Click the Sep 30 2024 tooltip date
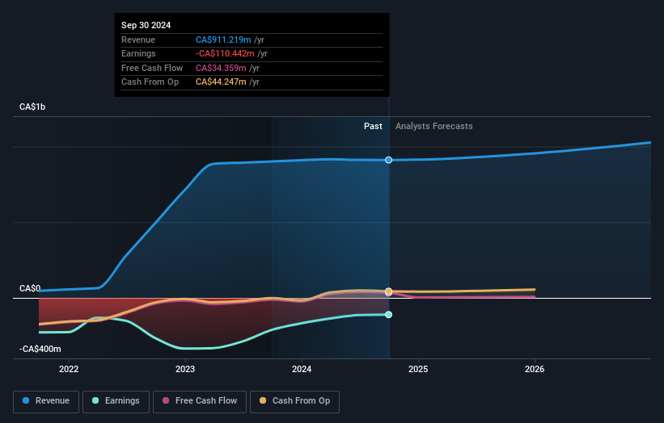 pyautogui.click(x=146, y=25)
